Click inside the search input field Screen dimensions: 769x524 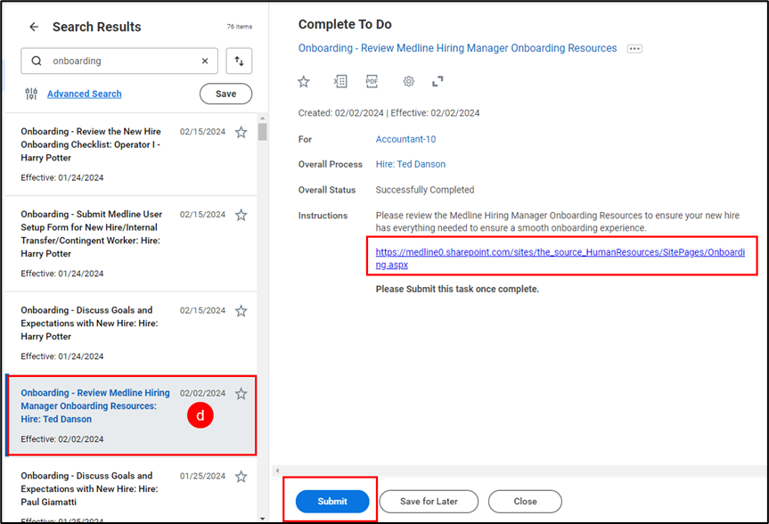point(116,61)
